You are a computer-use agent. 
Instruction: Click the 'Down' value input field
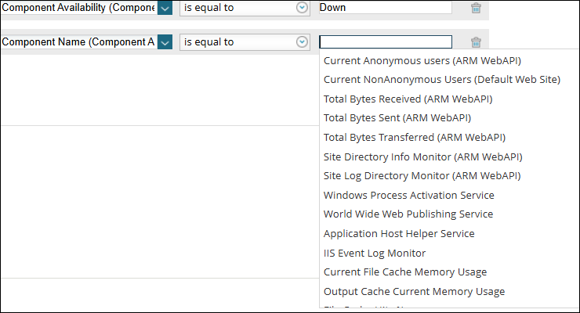(x=385, y=8)
